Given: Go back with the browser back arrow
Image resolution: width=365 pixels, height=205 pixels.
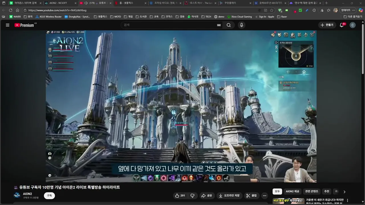Looking at the screenshot, I should (4, 10).
